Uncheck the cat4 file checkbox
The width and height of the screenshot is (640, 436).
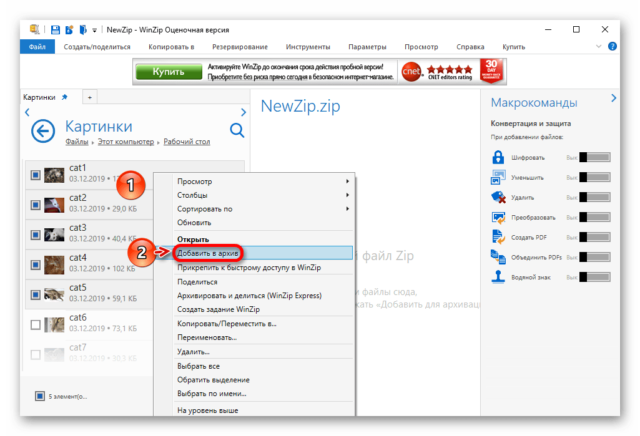[36, 264]
